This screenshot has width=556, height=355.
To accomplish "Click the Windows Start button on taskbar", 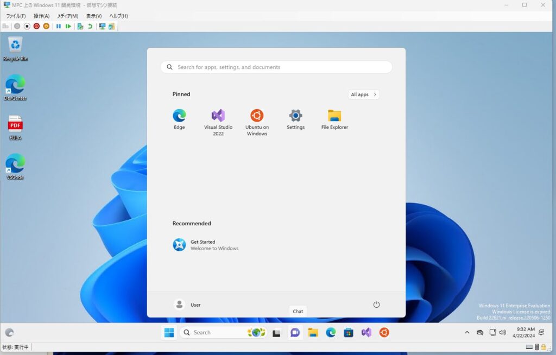I will click(169, 333).
